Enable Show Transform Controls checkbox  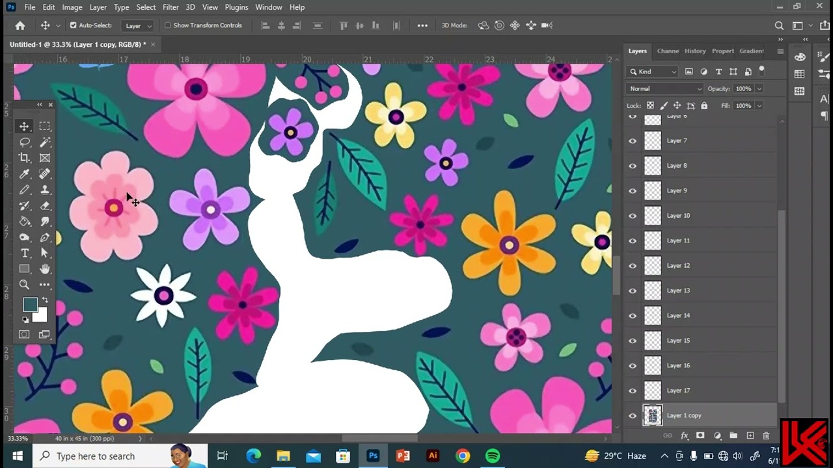[167, 25]
